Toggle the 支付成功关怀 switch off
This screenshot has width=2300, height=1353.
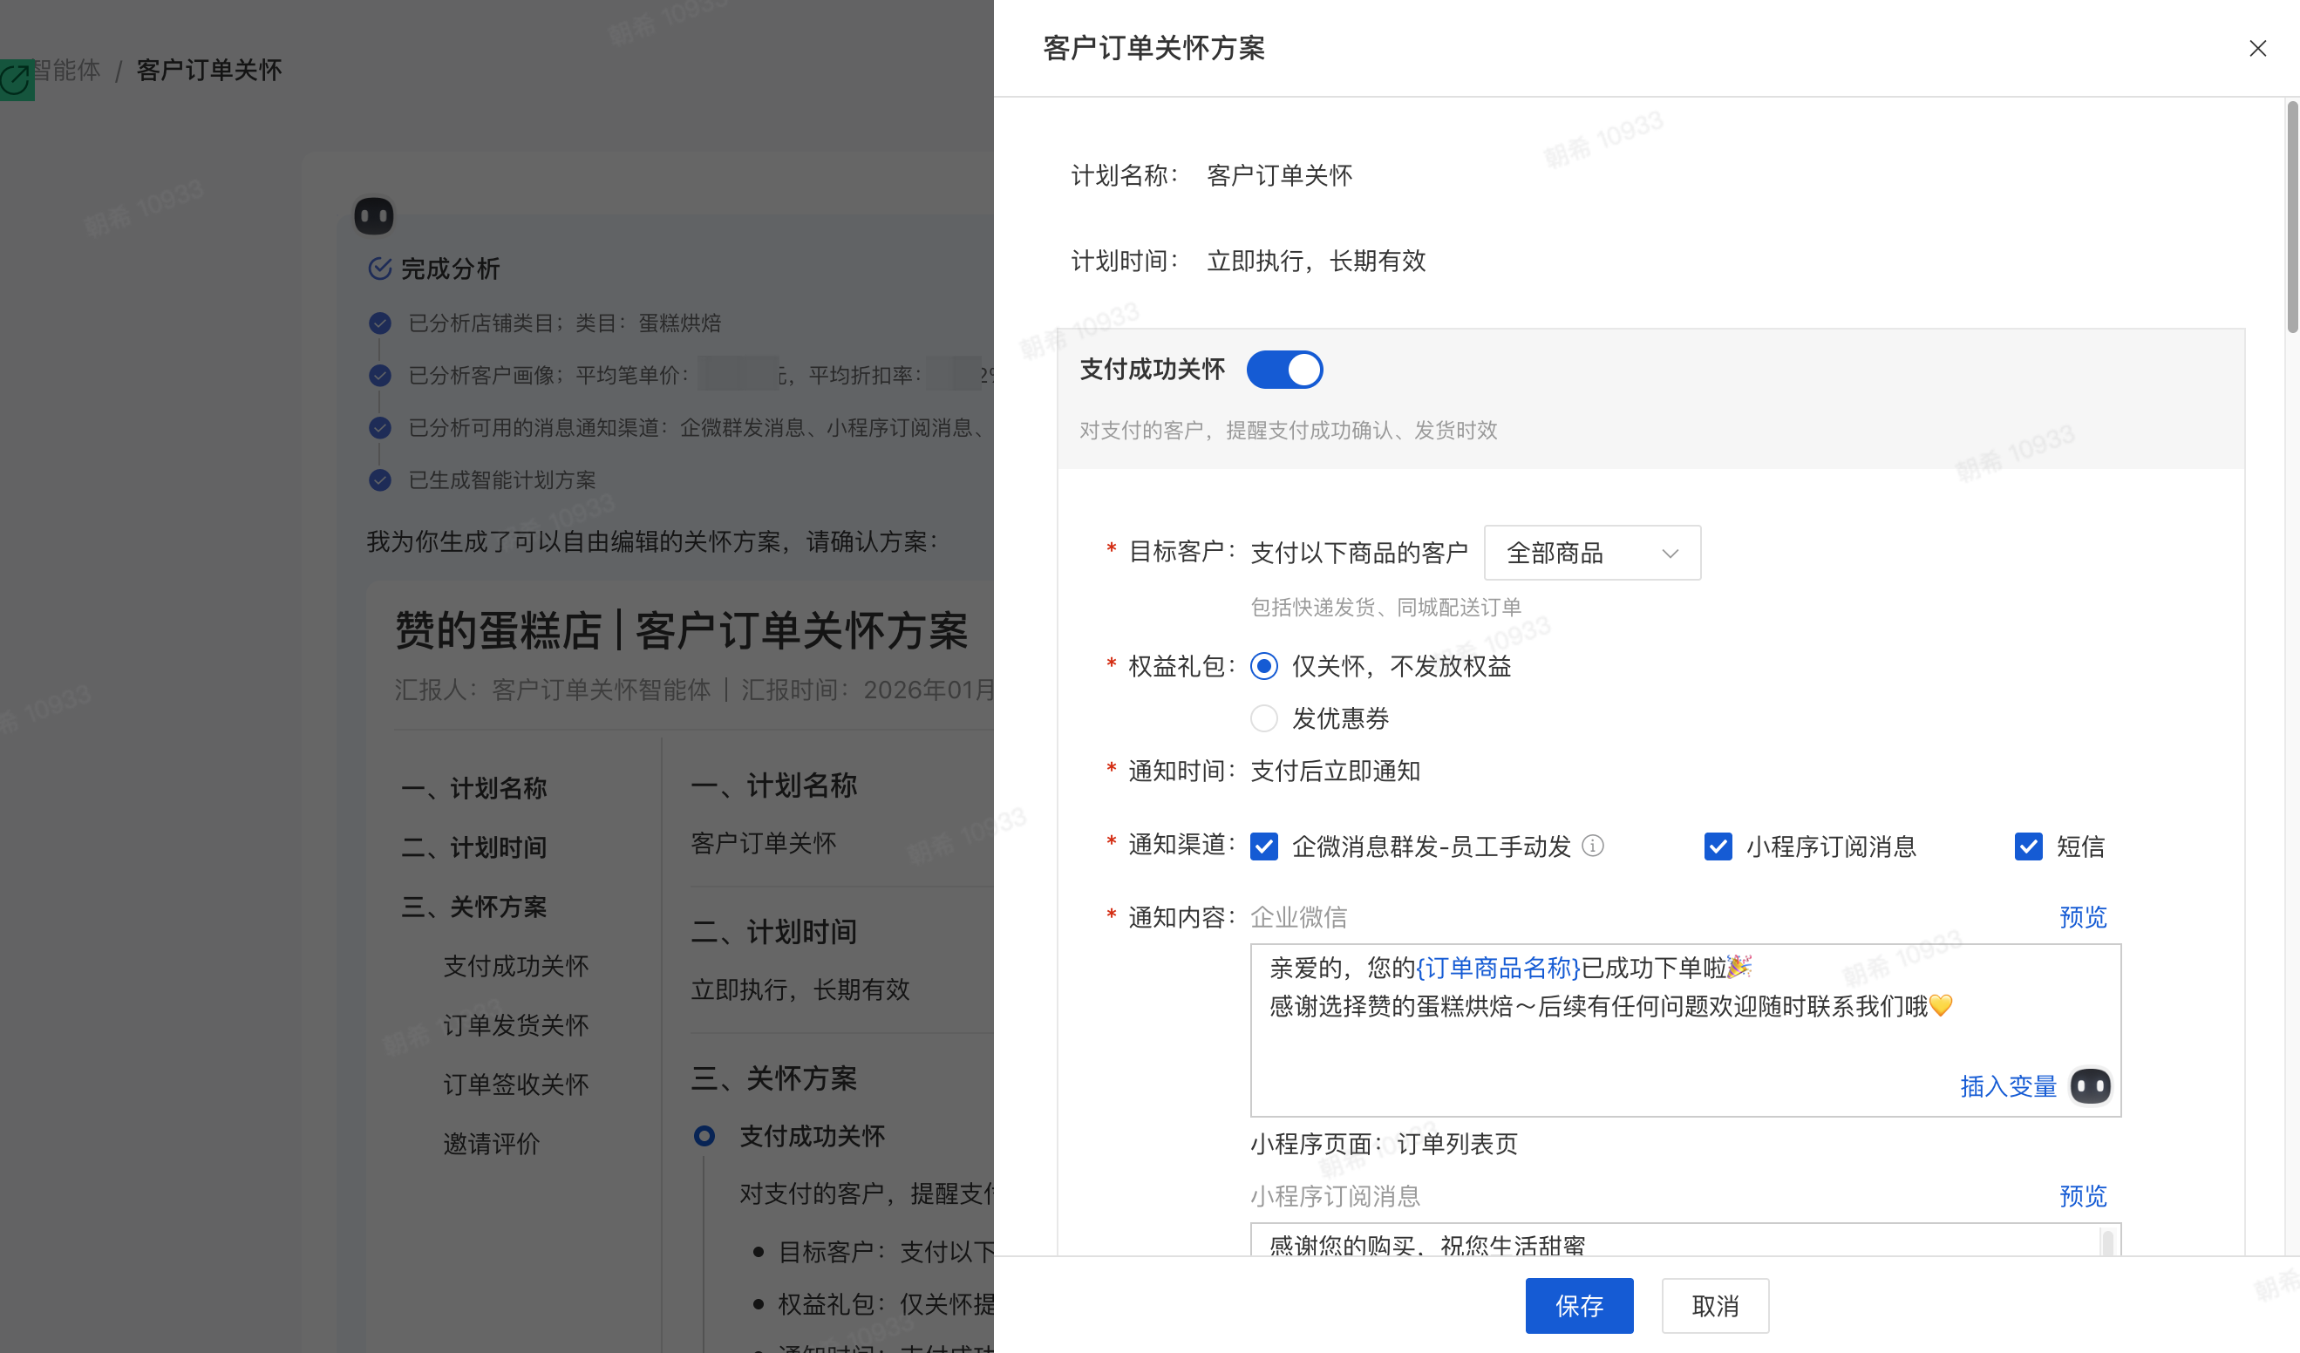(x=1284, y=370)
